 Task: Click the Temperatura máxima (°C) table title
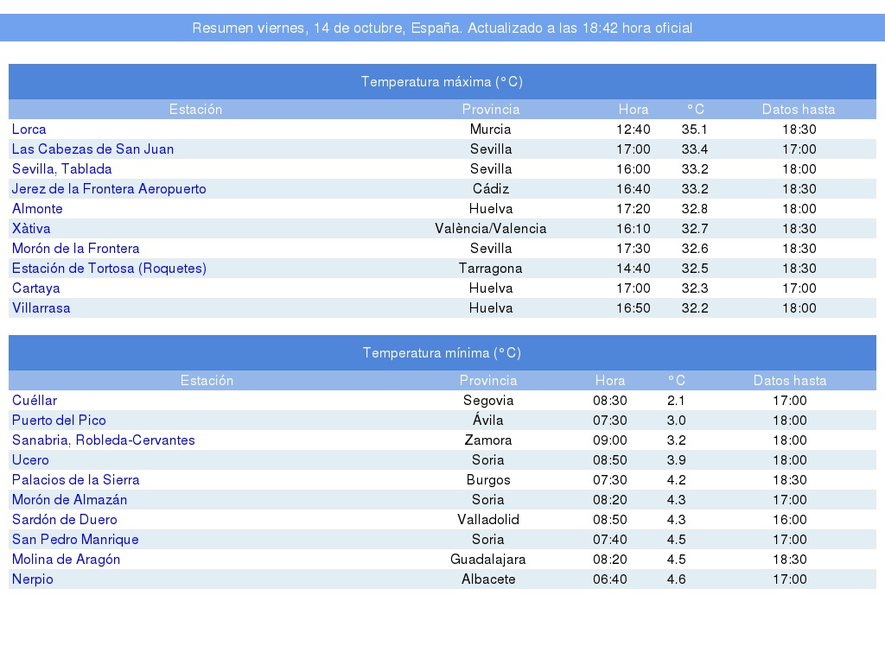(x=442, y=82)
